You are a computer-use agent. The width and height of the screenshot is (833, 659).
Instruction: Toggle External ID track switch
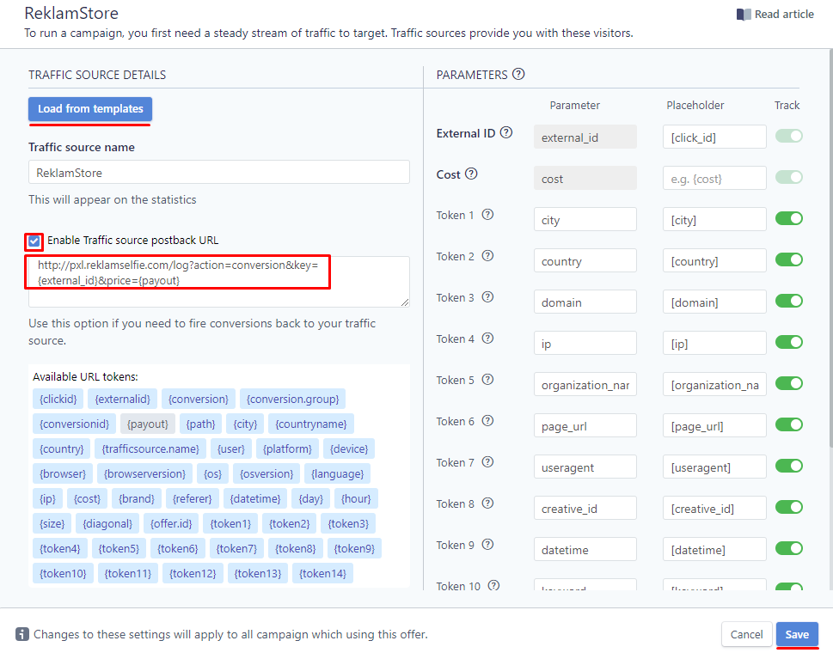point(788,136)
